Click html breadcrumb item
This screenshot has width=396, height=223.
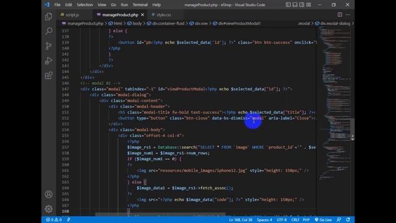click(118, 24)
